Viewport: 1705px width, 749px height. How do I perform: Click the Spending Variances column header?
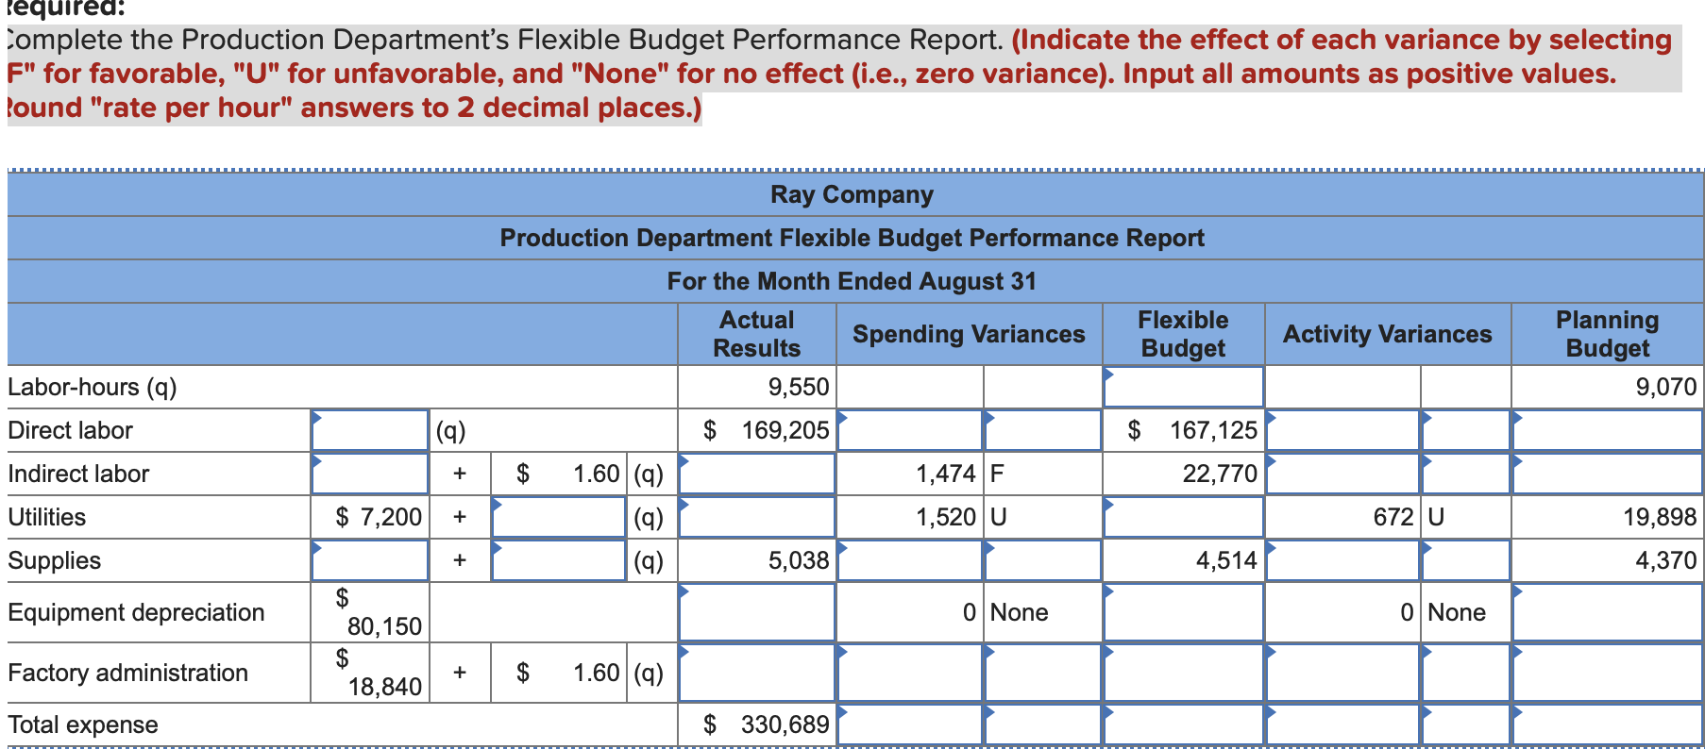tap(969, 334)
